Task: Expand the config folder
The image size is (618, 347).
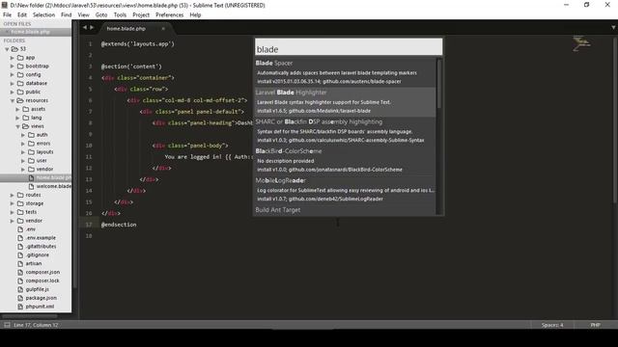Action: tap(13, 75)
